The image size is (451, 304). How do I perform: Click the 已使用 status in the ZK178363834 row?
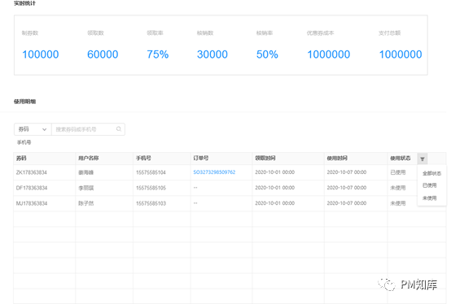coord(398,172)
